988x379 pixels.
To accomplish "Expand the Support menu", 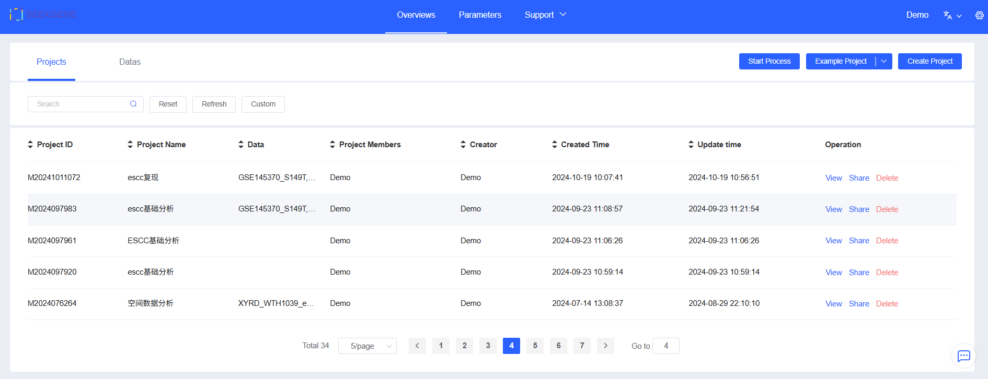I will tap(545, 15).
